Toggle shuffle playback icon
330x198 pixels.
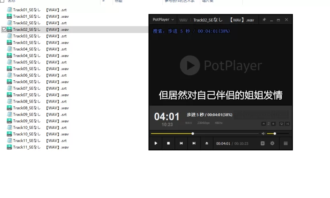(287, 124)
